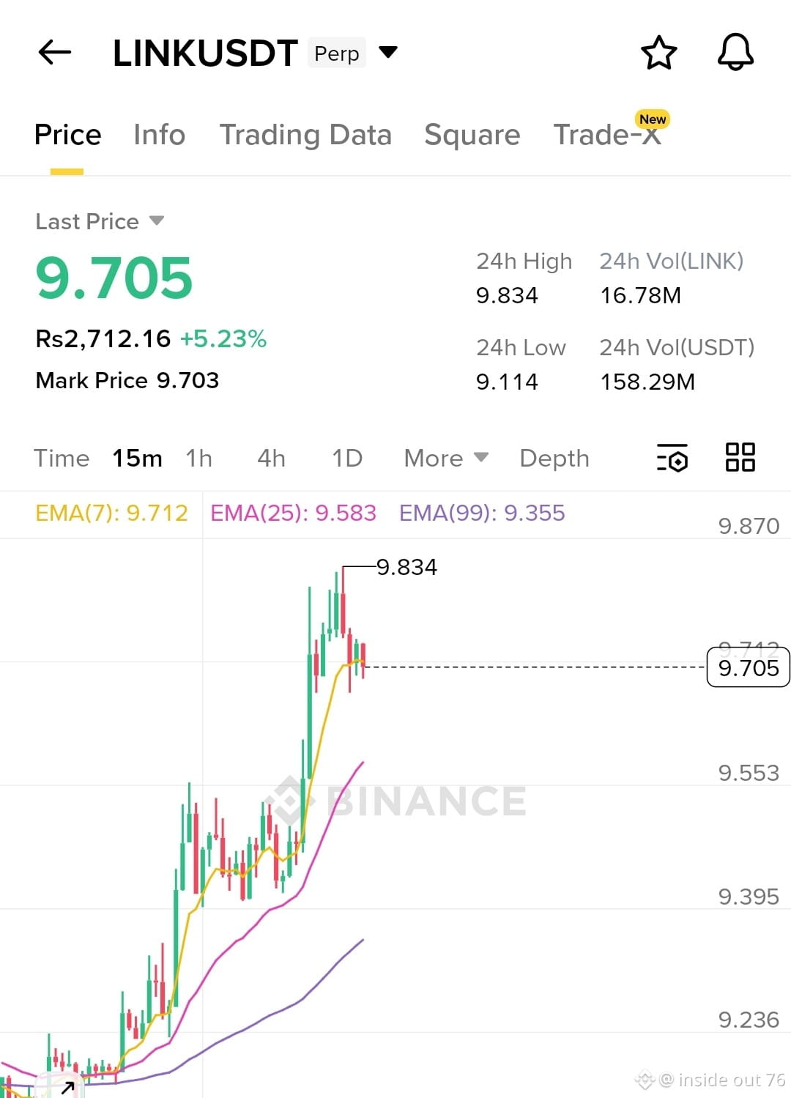Image resolution: width=791 pixels, height=1098 pixels.
Task: Tap the EMA(99): 9.355 indicator label
Action: click(x=482, y=513)
